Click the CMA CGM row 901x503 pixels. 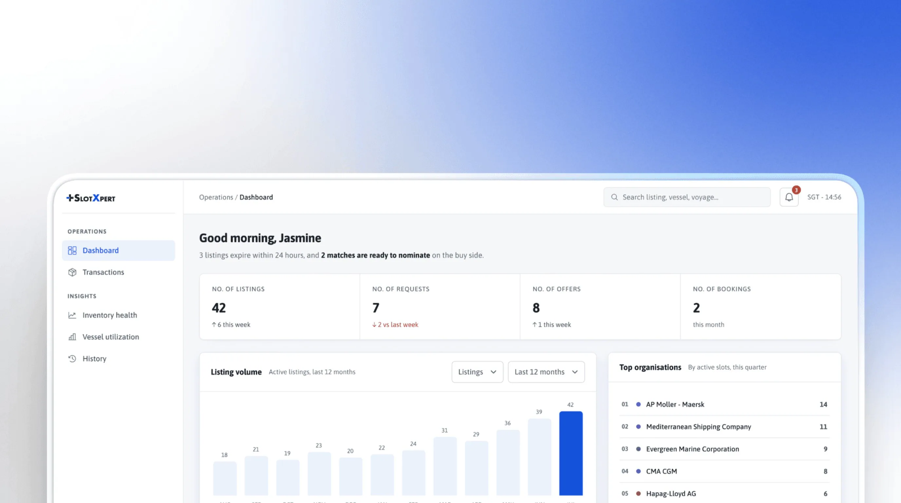coord(724,472)
